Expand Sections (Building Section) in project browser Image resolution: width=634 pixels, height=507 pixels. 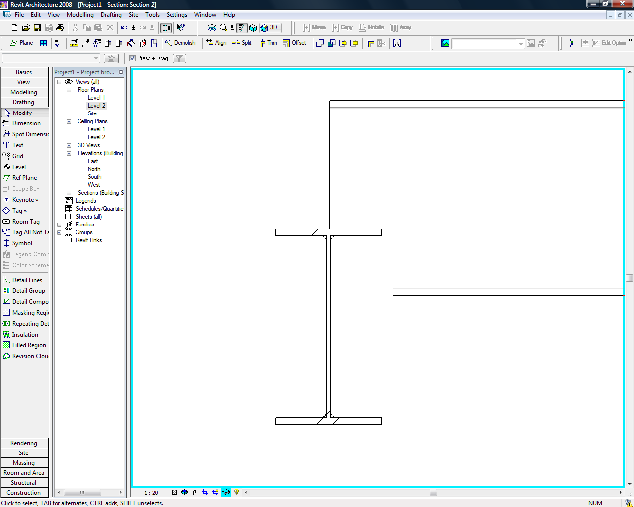(x=69, y=193)
